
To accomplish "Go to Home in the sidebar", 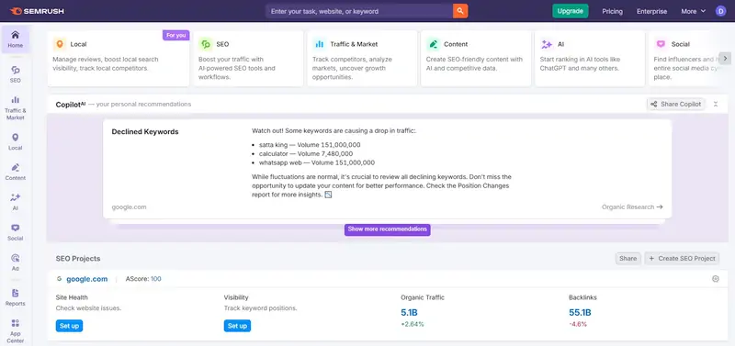I will tap(15, 39).
